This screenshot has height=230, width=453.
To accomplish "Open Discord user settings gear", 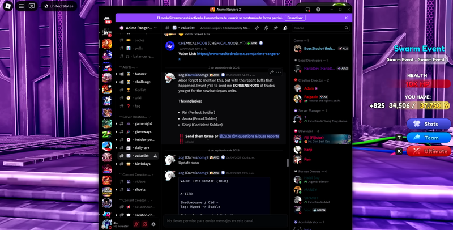I will coord(153,224).
